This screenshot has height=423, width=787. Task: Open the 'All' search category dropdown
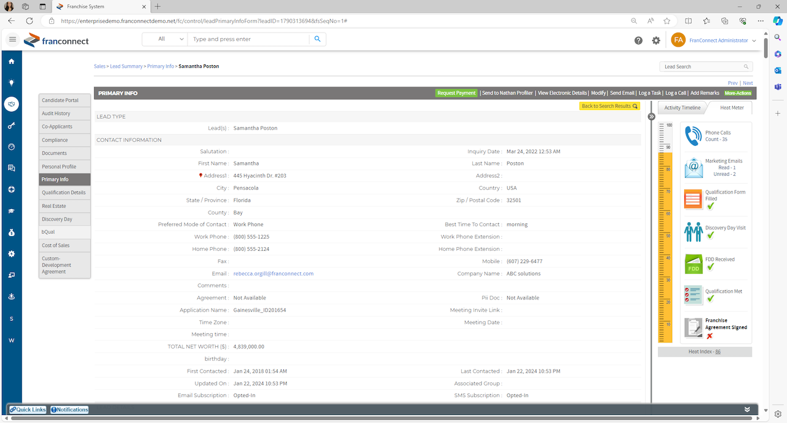coord(165,39)
